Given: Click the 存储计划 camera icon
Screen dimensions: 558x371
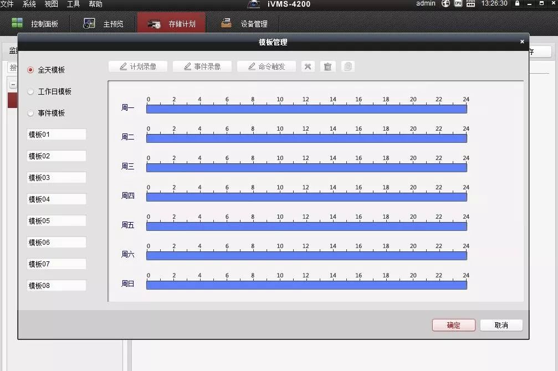Looking at the screenshot, I should 154,24.
